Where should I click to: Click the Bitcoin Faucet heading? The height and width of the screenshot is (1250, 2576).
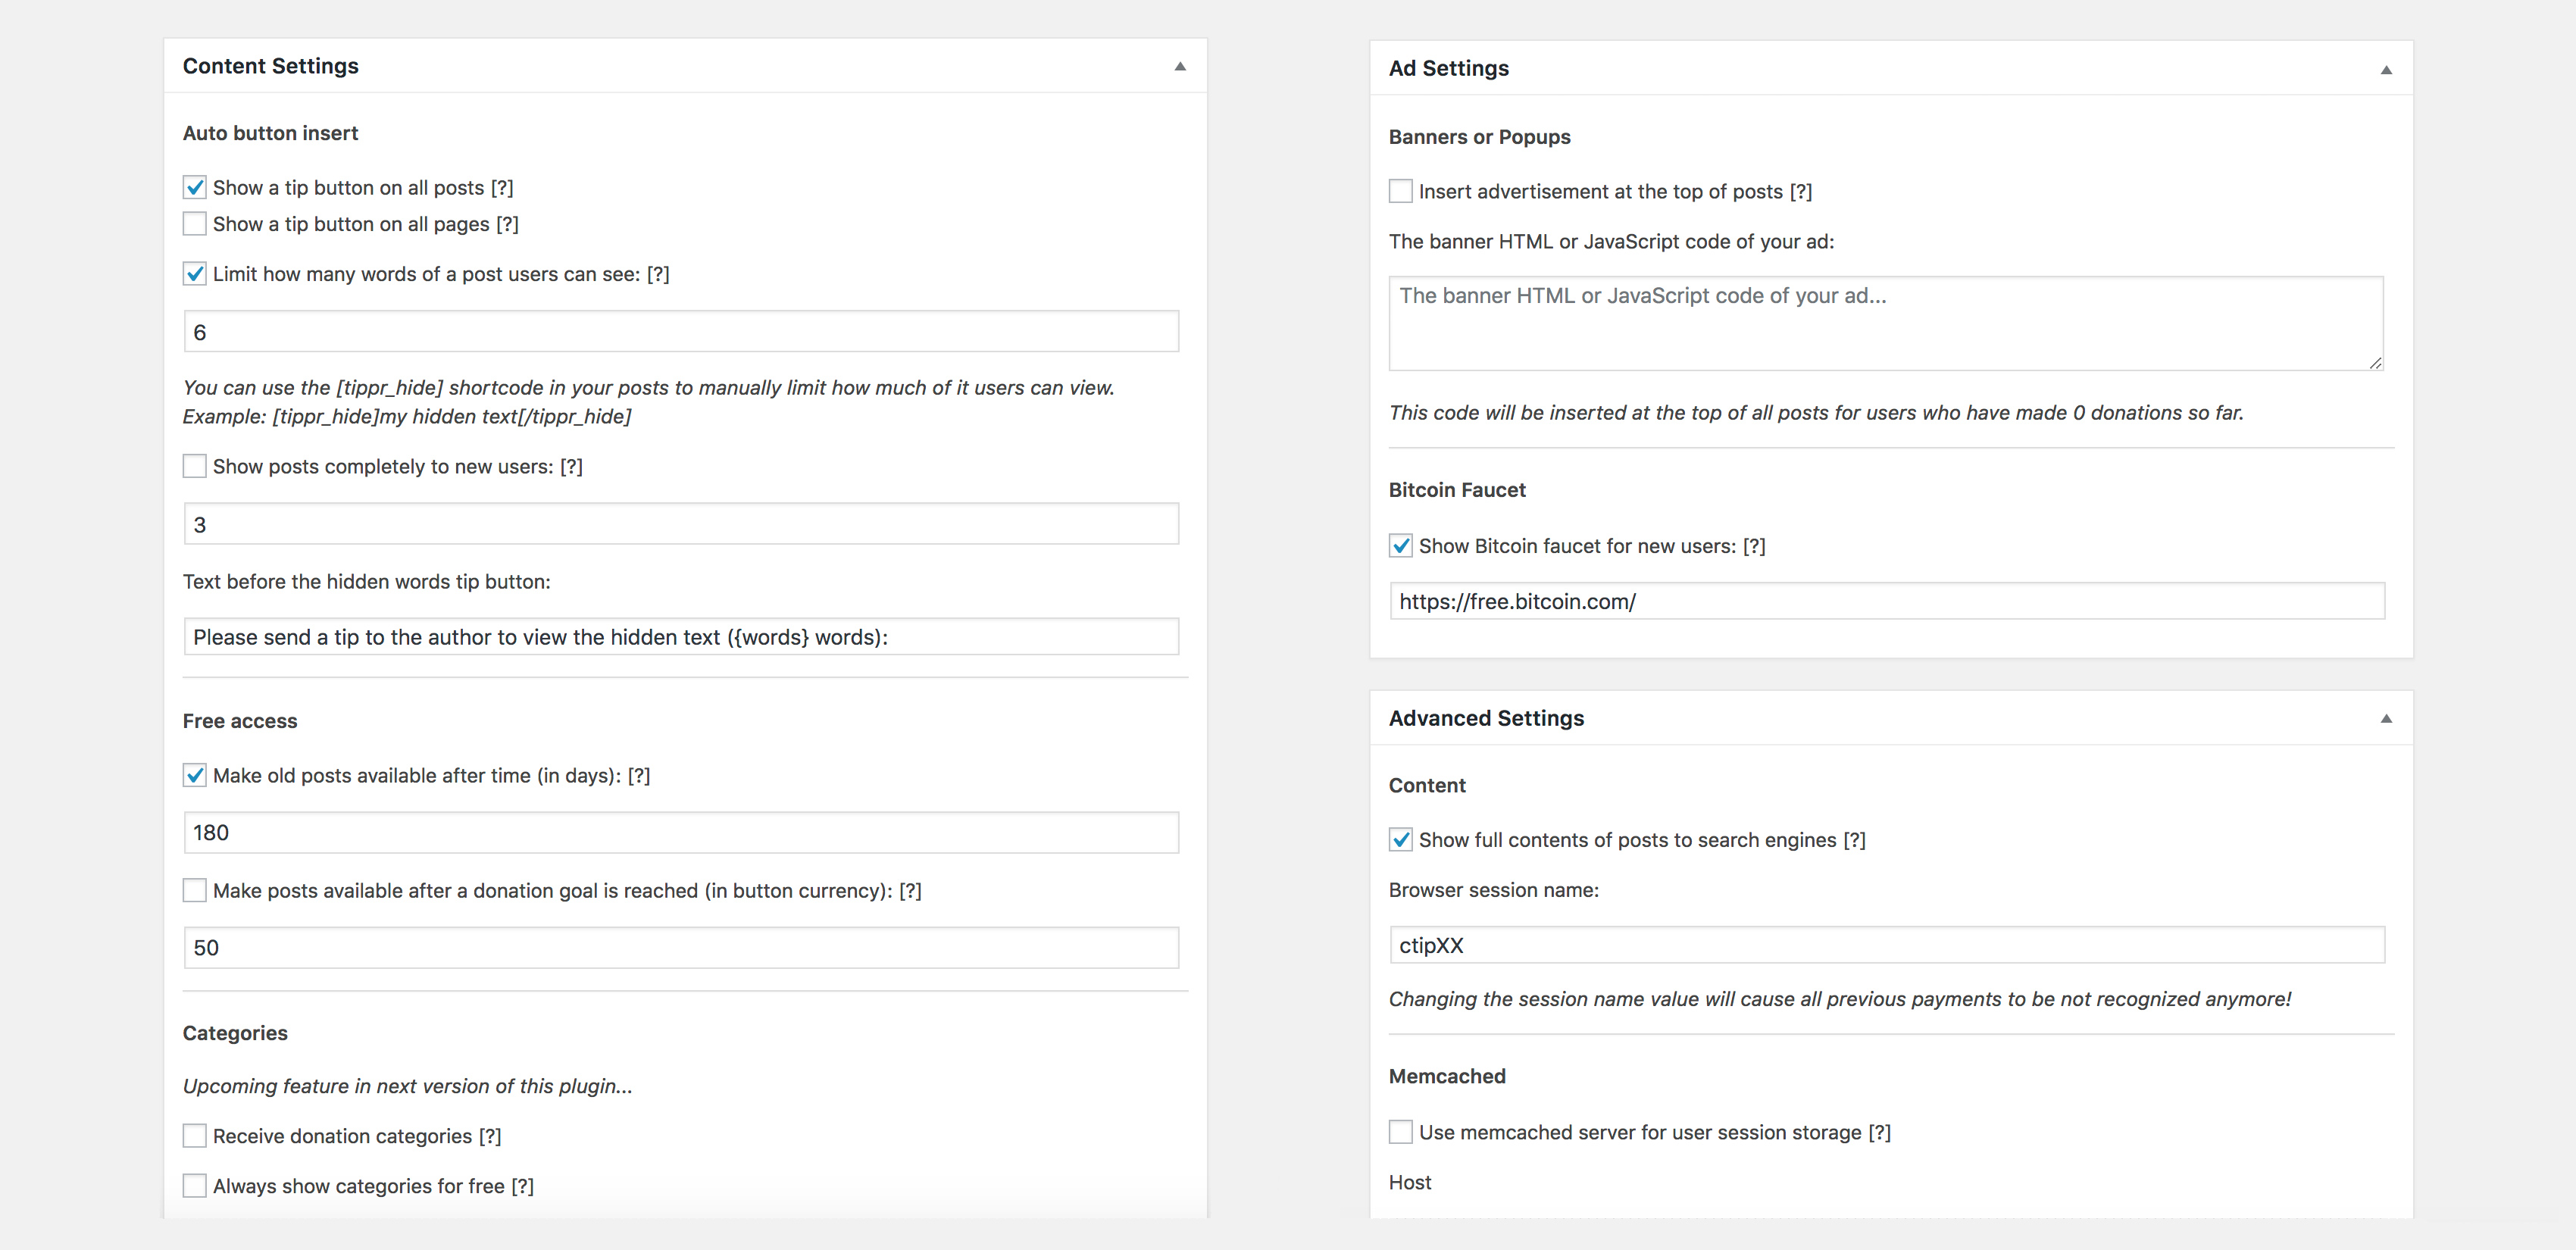(x=1457, y=490)
